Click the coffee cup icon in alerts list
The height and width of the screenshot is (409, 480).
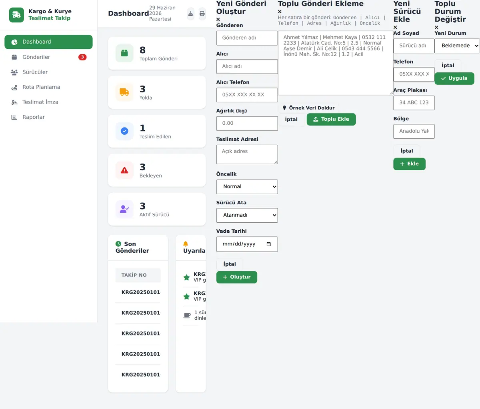point(187,315)
